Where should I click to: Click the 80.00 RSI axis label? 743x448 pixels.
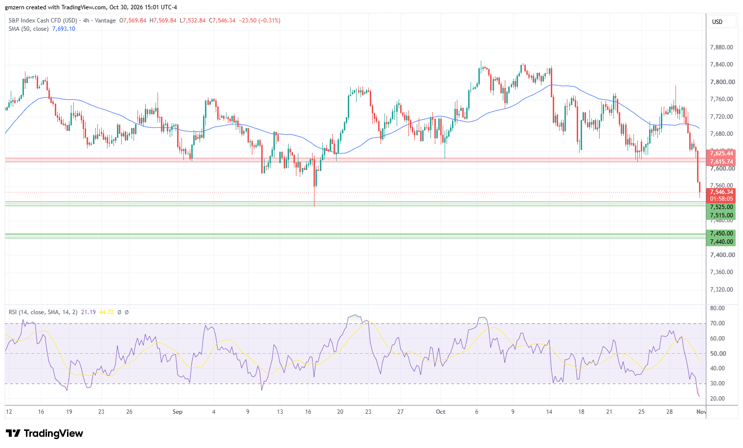click(718, 308)
